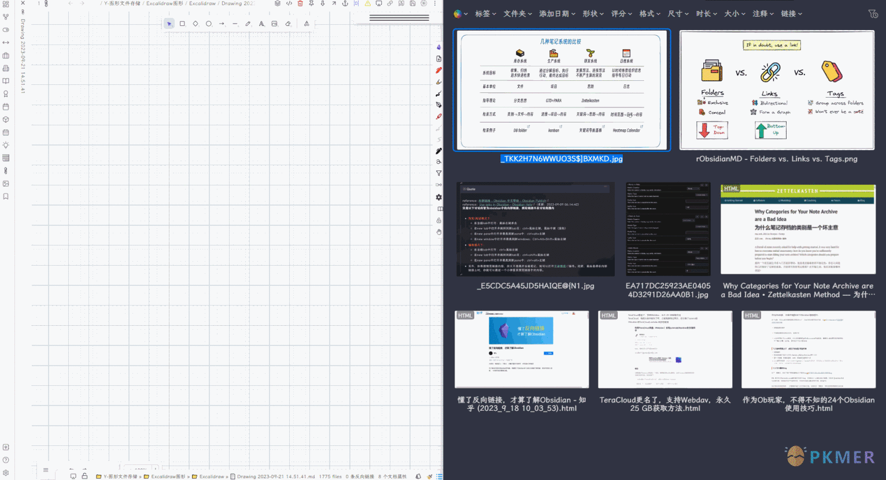
Task: Select the Diamond shape tool
Action: tap(195, 24)
